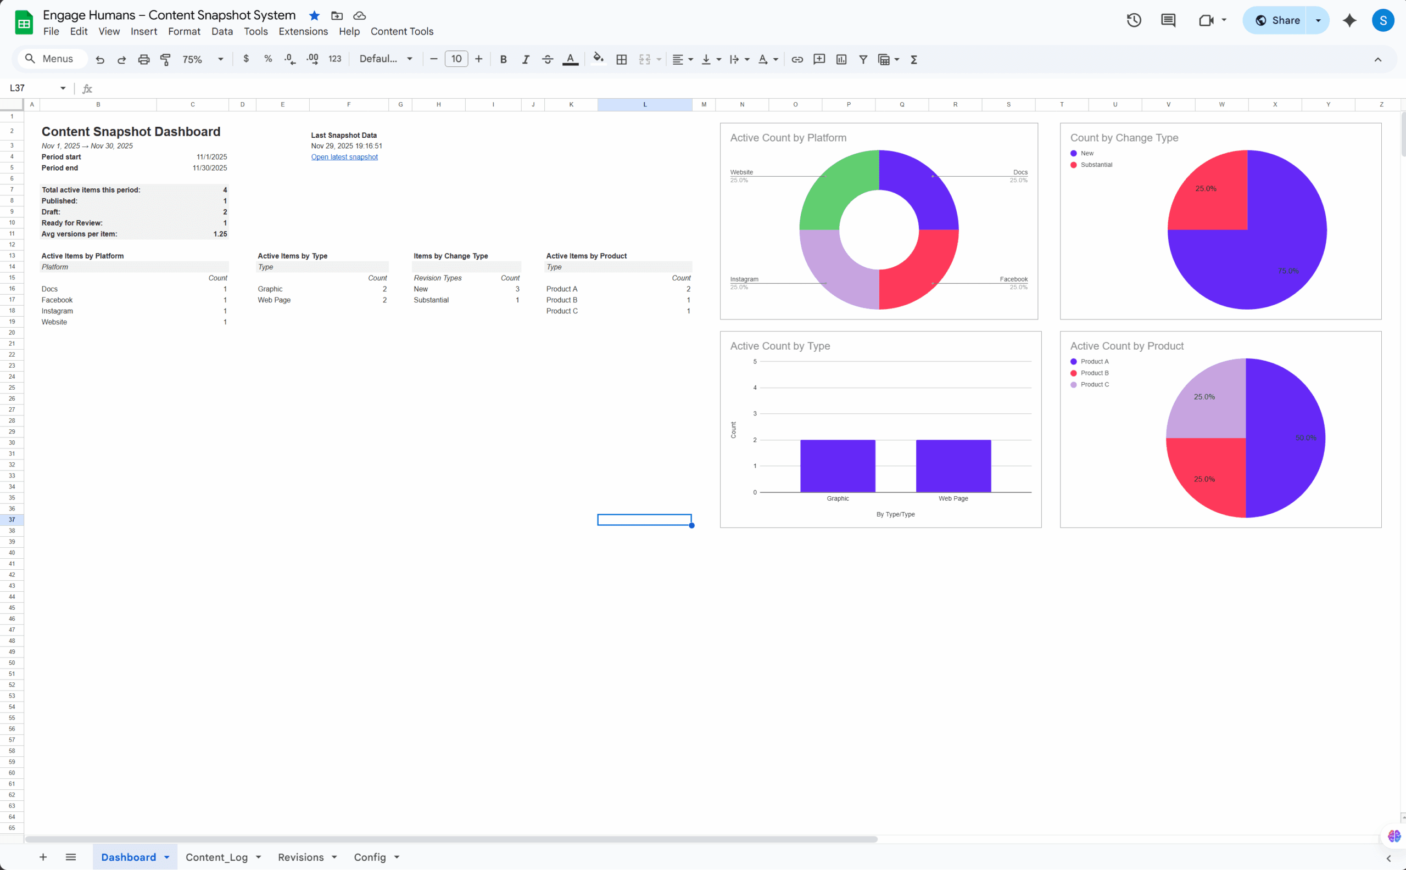1406x870 pixels.
Task: Click the functions sigma icon
Action: tap(914, 59)
